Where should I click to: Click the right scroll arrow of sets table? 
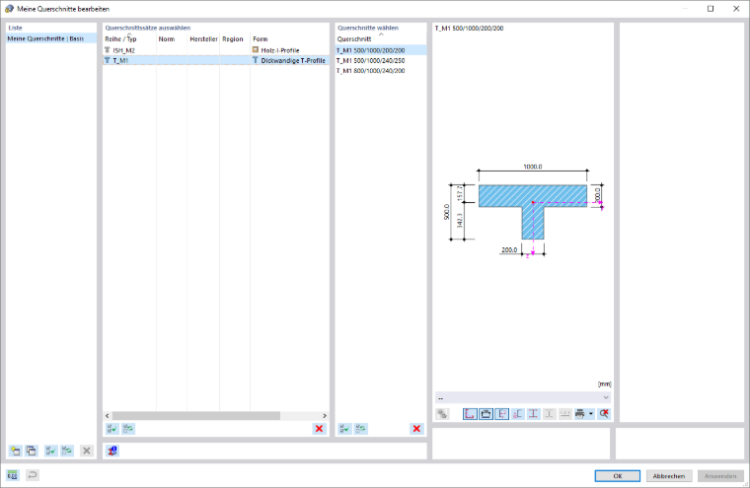click(x=325, y=416)
